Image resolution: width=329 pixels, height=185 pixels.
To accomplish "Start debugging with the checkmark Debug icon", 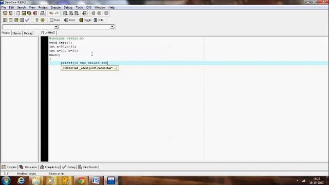I will [27, 20].
